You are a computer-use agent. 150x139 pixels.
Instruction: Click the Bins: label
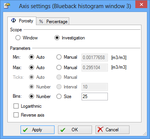coord(17,96)
